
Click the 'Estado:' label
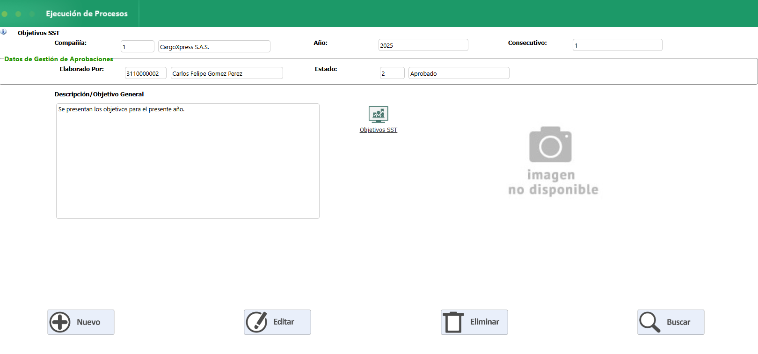pos(326,69)
